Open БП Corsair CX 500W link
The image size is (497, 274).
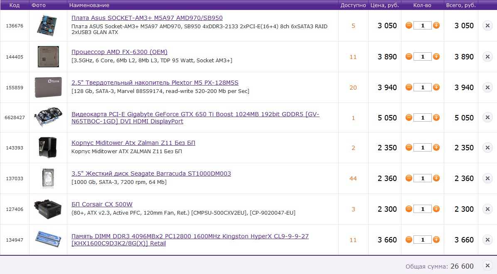(x=102, y=204)
